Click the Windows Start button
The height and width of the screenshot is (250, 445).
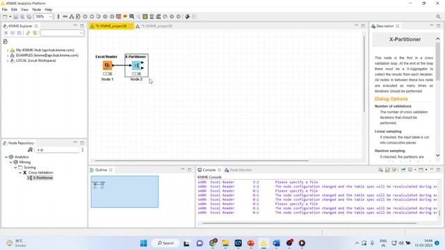[144, 243]
